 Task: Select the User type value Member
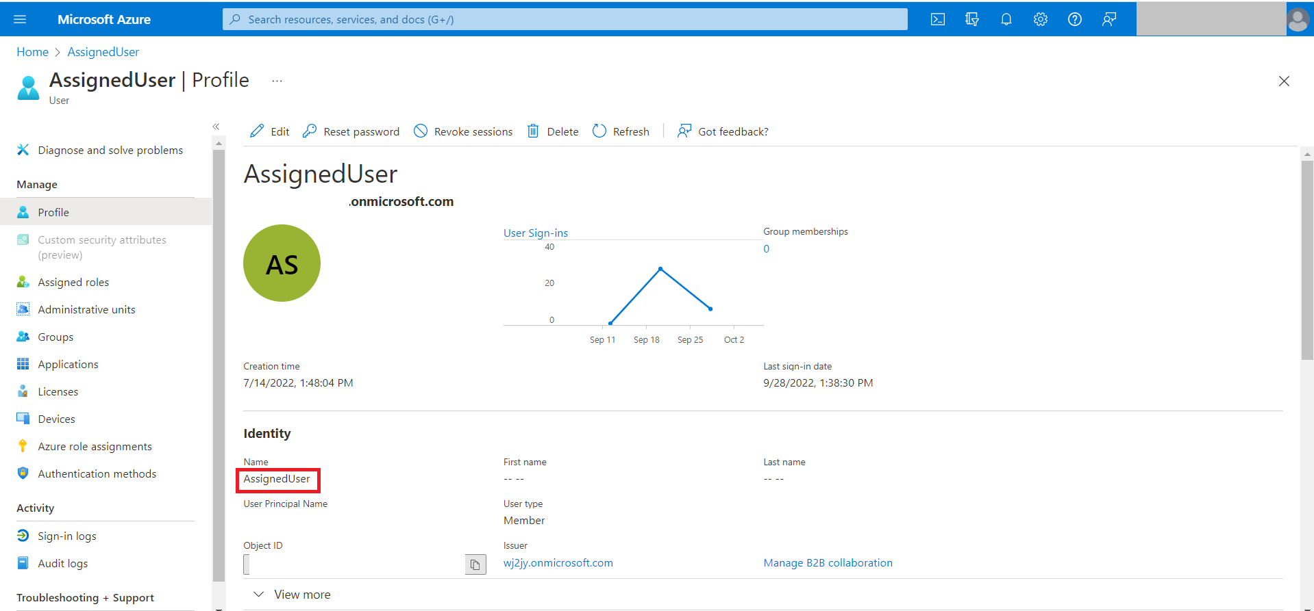pos(524,520)
